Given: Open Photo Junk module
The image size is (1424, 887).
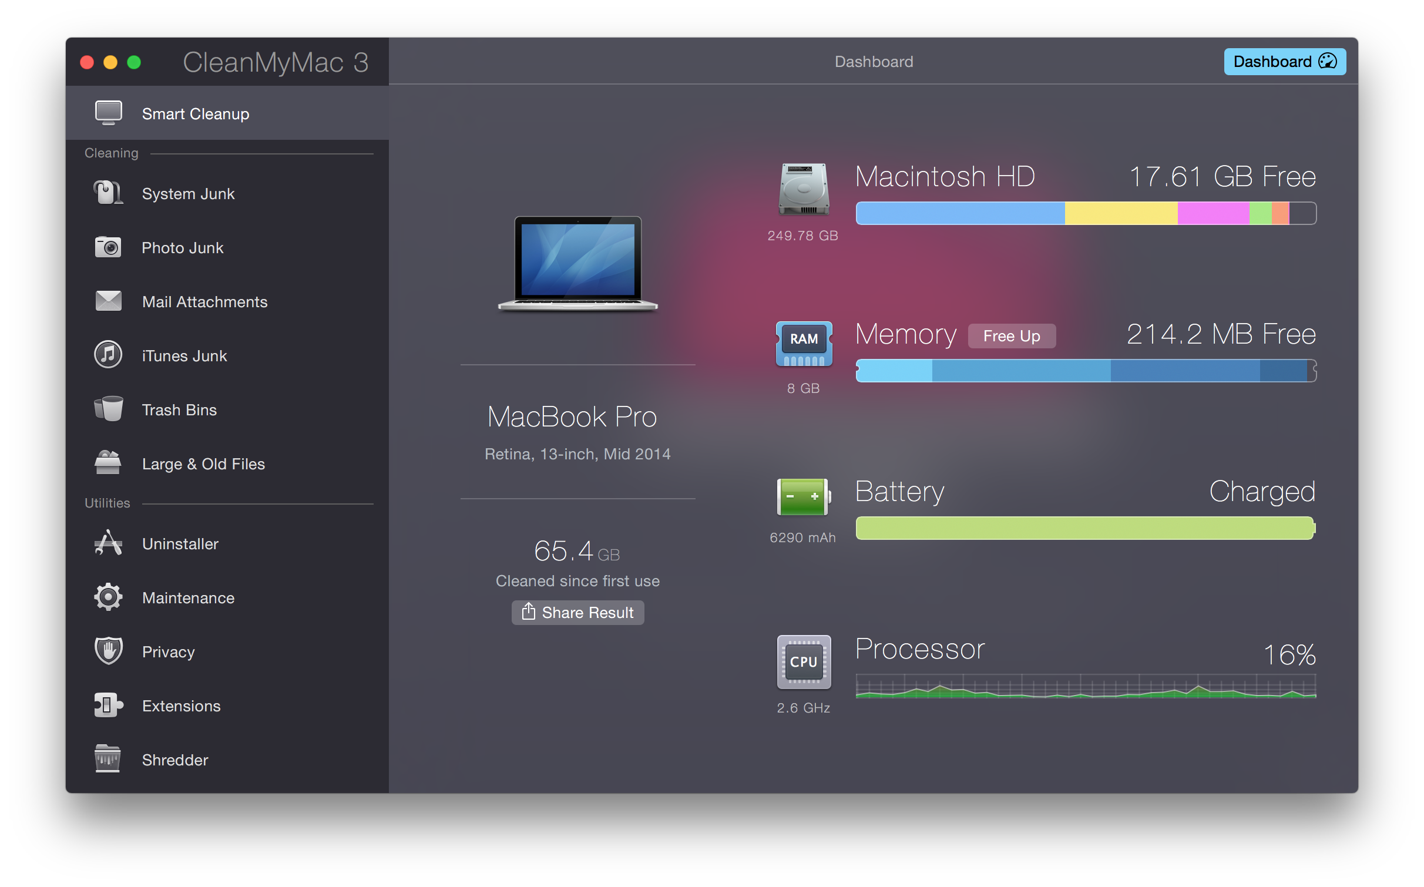Looking at the screenshot, I should 227,247.
